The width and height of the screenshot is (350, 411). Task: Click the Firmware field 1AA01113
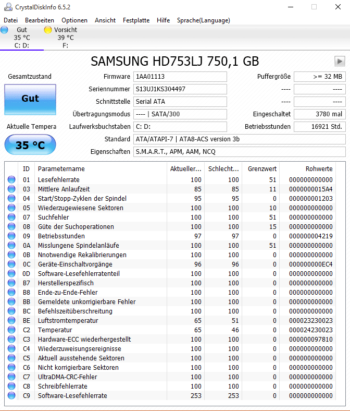coord(180,77)
